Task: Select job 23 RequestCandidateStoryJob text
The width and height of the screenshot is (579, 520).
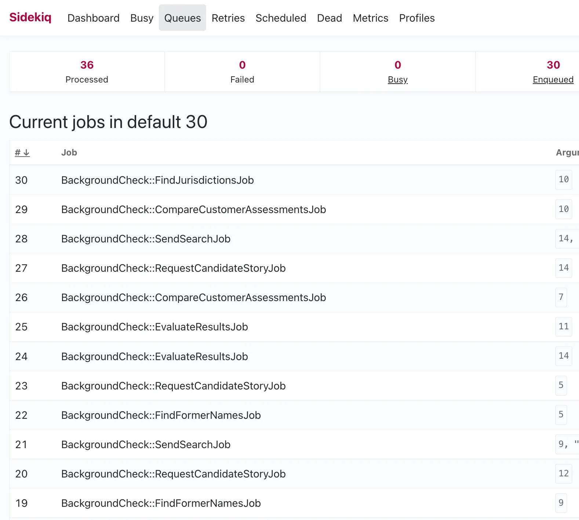Action: [x=174, y=386]
